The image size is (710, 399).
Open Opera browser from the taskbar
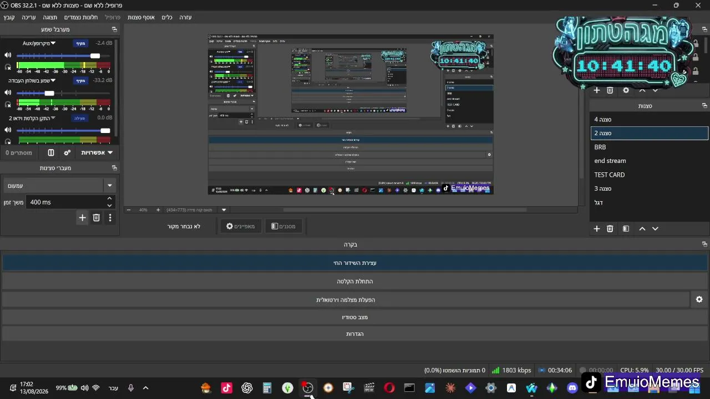pos(389,388)
